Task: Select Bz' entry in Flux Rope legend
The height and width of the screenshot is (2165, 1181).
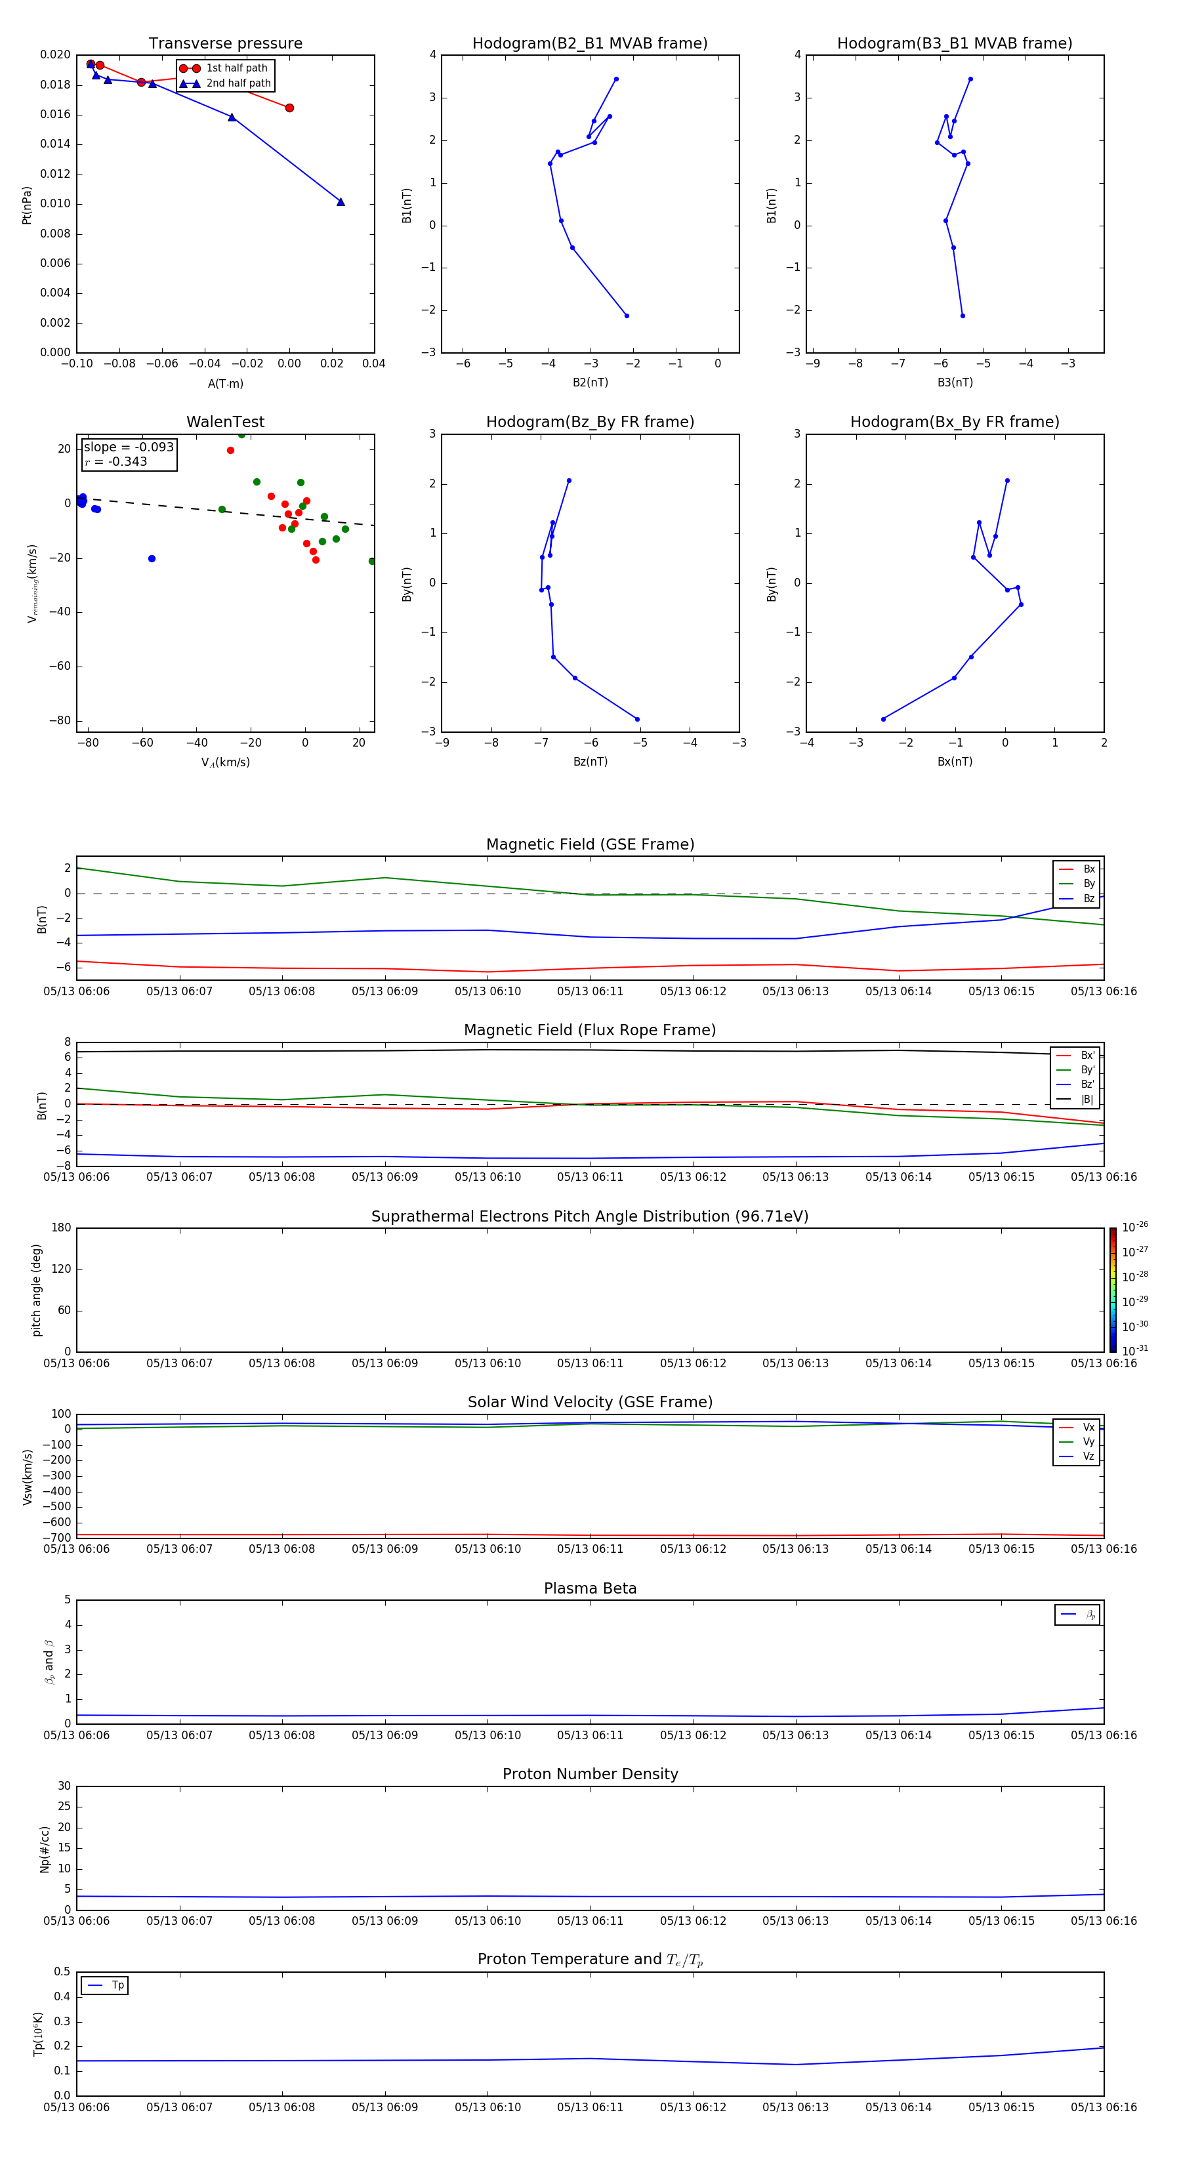Action: (1075, 1084)
